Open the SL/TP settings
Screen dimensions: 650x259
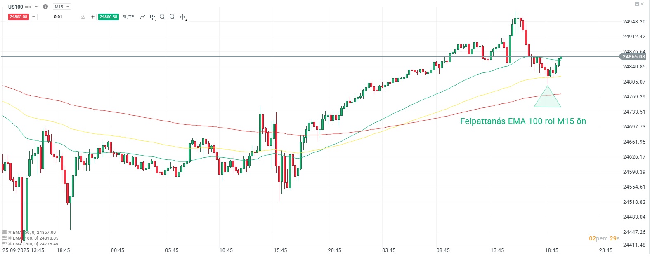(128, 17)
